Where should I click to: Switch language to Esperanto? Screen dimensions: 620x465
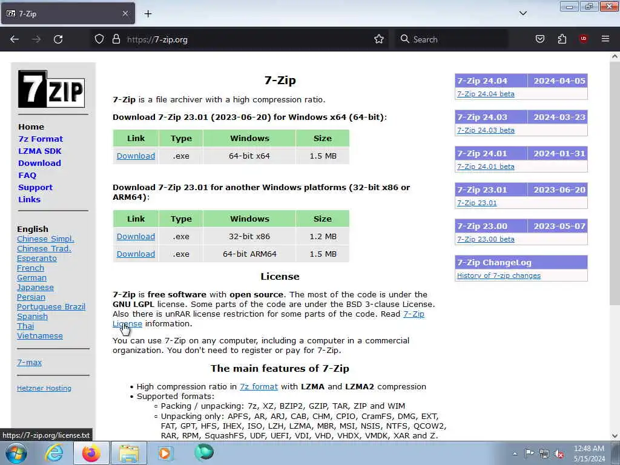pos(37,258)
